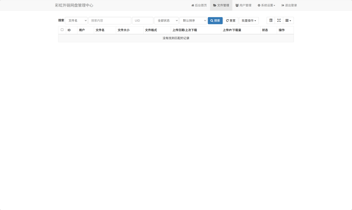The image size is (352, 210).
Task: Open the 批量操作 dropdown
Action: coord(249,21)
